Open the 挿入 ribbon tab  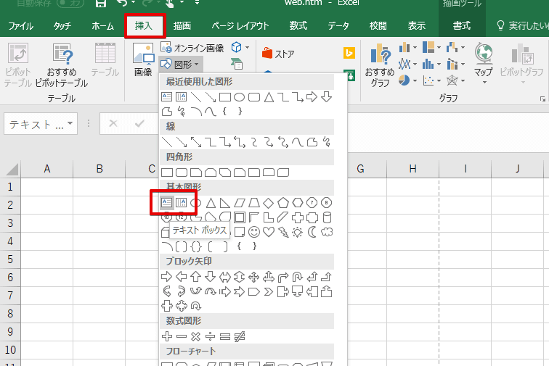tap(144, 25)
